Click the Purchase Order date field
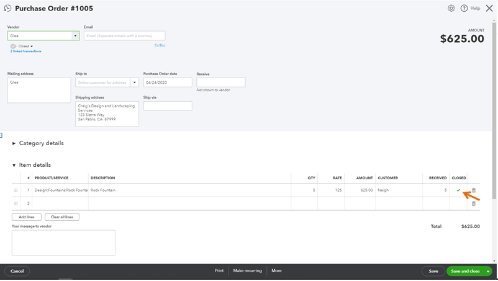Viewport: 498px width, 281px height. 168,83
